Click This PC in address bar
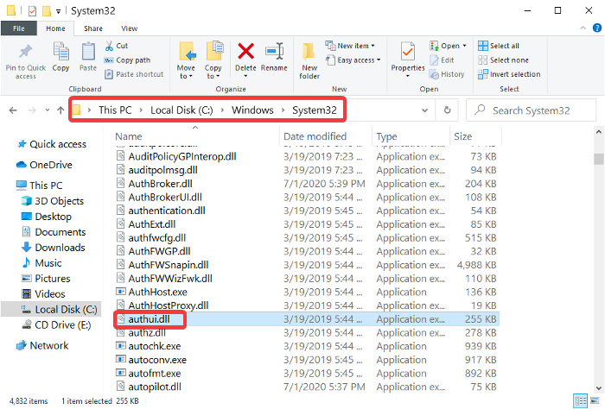Screen dimensions: 605x409 point(115,110)
